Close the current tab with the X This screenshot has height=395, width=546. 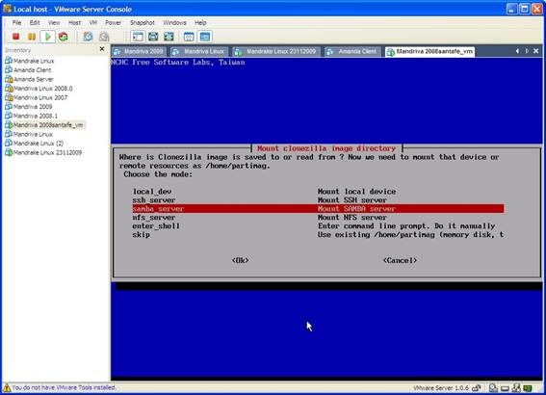click(x=536, y=51)
